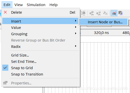Click the 320.0 ns timeline marker
This screenshot has height=93, width=130.
[x=101, y=33]
